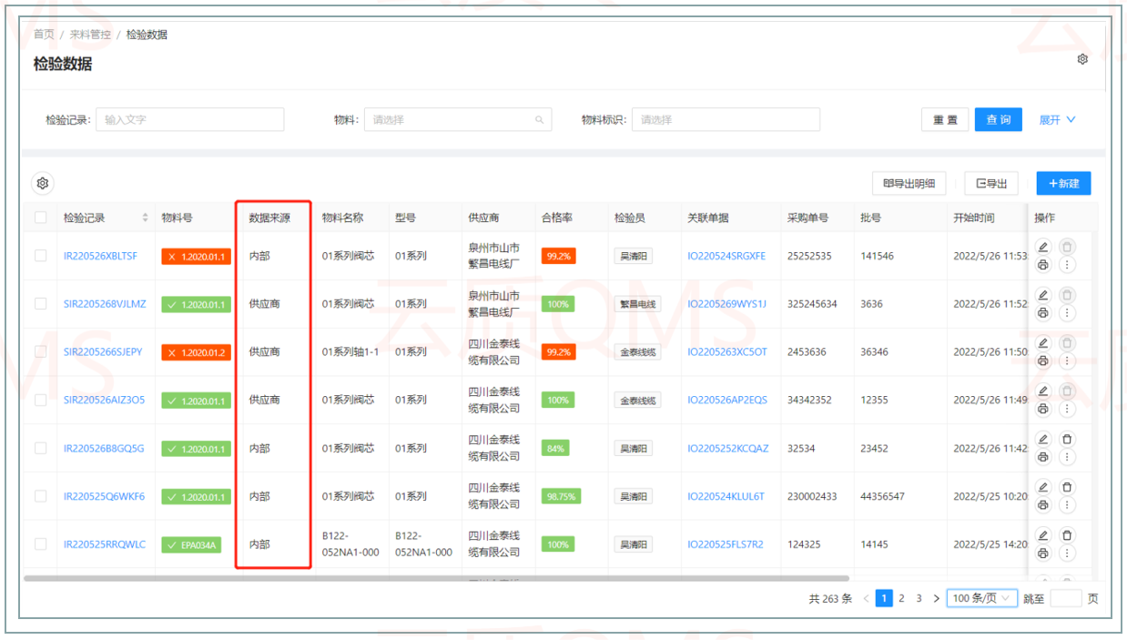Go to page 3

[x=919, y=598]
